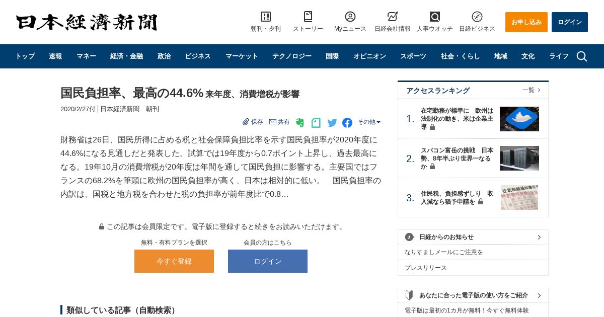Screen dimensions: 604x317
Task: Click the 今すぐ登録 button
Action: pyautogui.click(x=174, y=261)
